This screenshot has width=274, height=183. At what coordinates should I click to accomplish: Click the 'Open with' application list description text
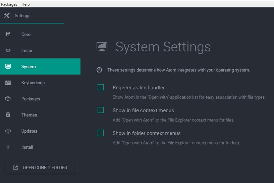pos(189,97)
